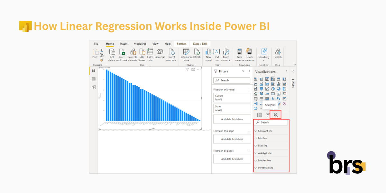Open the Fields pane
Viewport: 386px width, 193px height.
(293, 82)
